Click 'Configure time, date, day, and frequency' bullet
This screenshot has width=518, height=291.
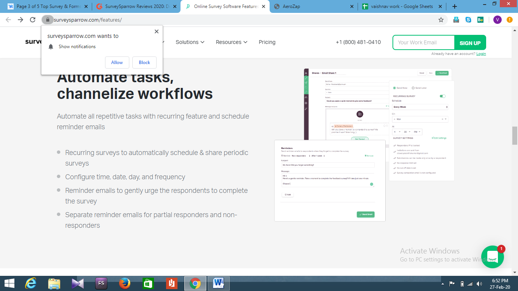coord(125,177)
